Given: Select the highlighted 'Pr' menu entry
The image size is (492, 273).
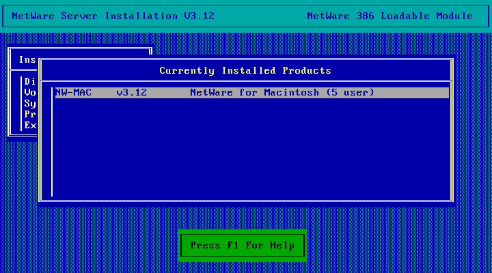Looking at the screenshot, I should (x=30, y=114).
